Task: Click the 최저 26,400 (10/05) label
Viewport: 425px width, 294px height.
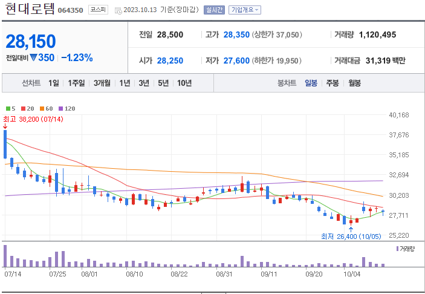Action: 351,237
